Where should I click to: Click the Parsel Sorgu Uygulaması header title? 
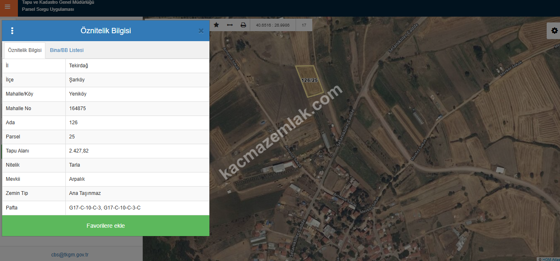pos(48,9)
